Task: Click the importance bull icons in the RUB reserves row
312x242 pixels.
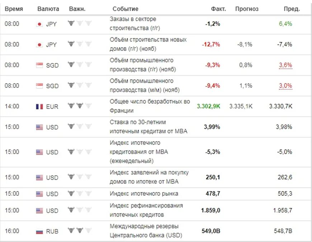Action: click(x=80, y=231)
